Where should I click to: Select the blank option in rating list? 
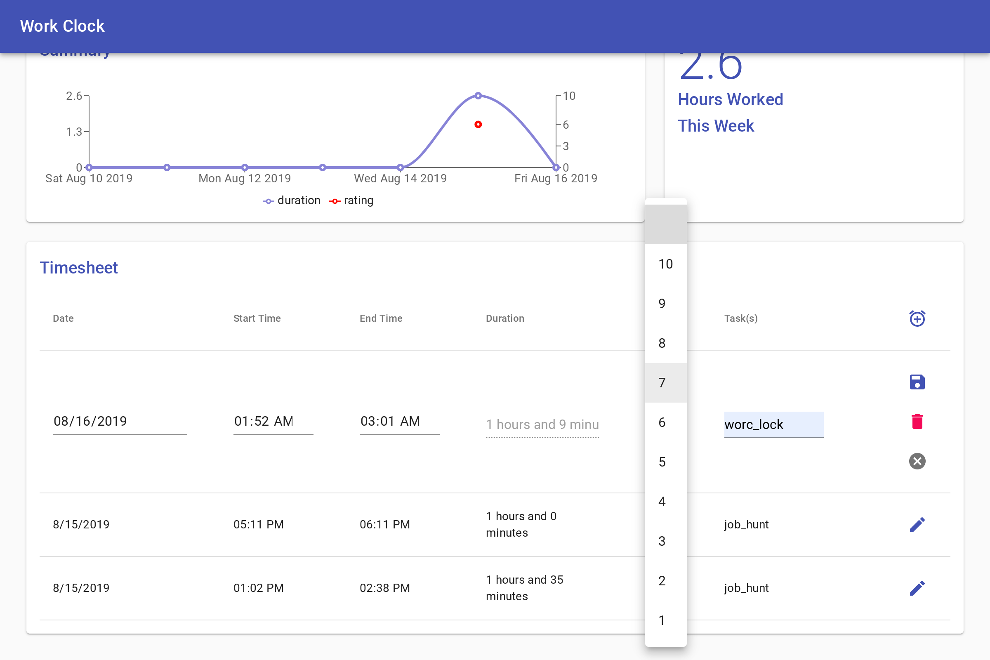click(x=665, y=224)
